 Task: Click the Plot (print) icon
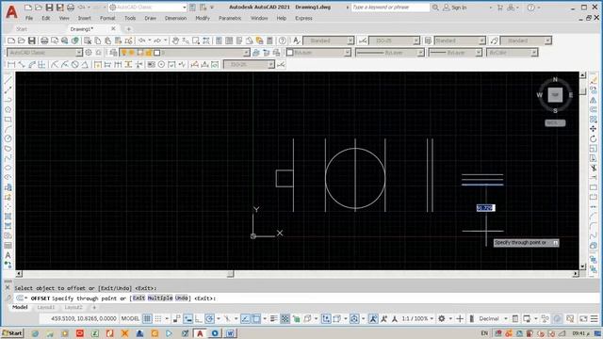tap(44, 40)
